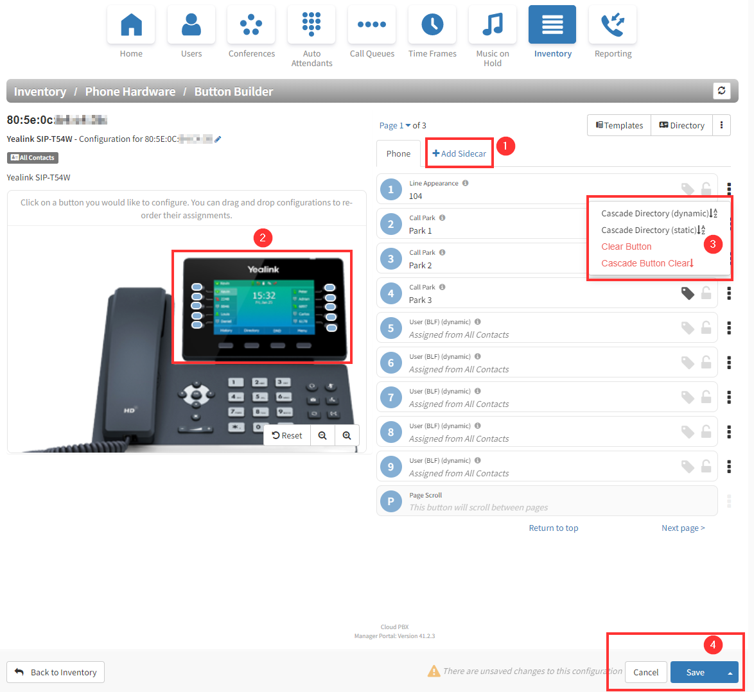Open the options menu for button 9 row
Image resolution: width=754 pixels, height=692 pixels.
[729, 466]
